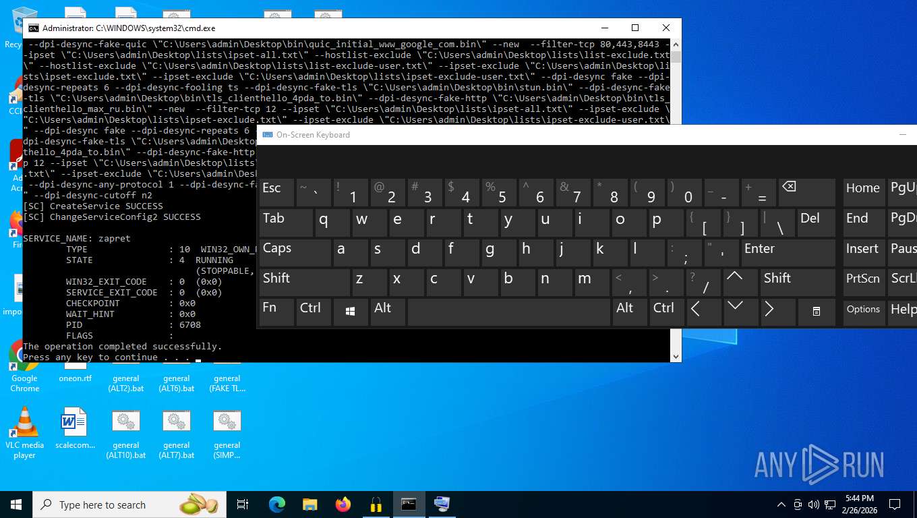Select scalecom Word document icon
The image size is (917, 518).
click(x=75, y=428)
